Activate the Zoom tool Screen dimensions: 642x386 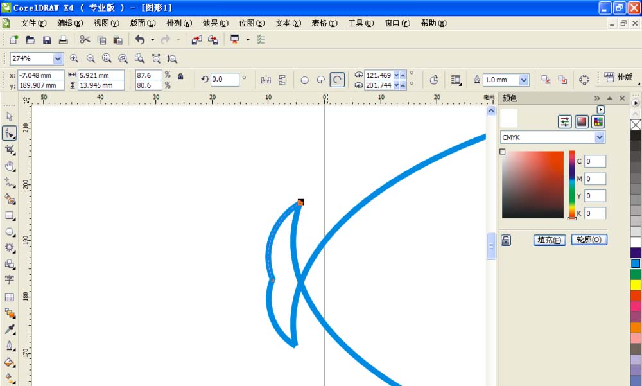[x=9, y=166]
